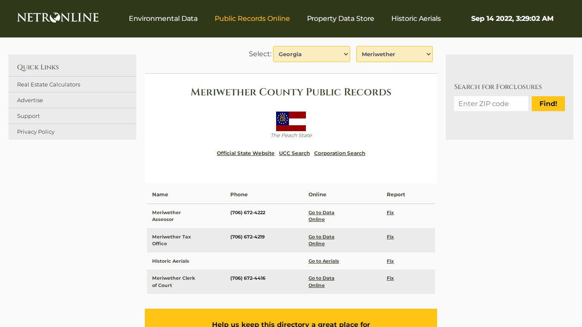Open the Official State Website link
This screenshot has height=327, width=582.
click(245, 153)
